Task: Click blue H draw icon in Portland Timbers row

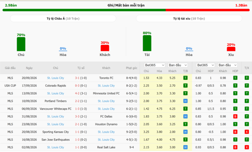Action: [185, 101]
